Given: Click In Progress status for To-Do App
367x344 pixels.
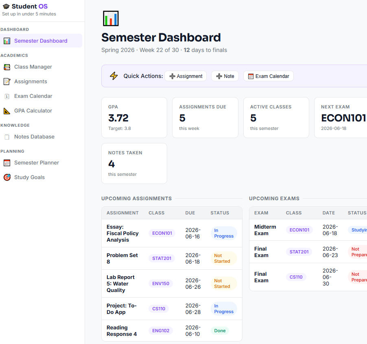Looking at the screenshot, I should point(224,309).
